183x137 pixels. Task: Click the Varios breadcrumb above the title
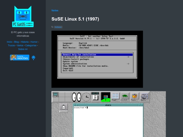click(55, 10)
